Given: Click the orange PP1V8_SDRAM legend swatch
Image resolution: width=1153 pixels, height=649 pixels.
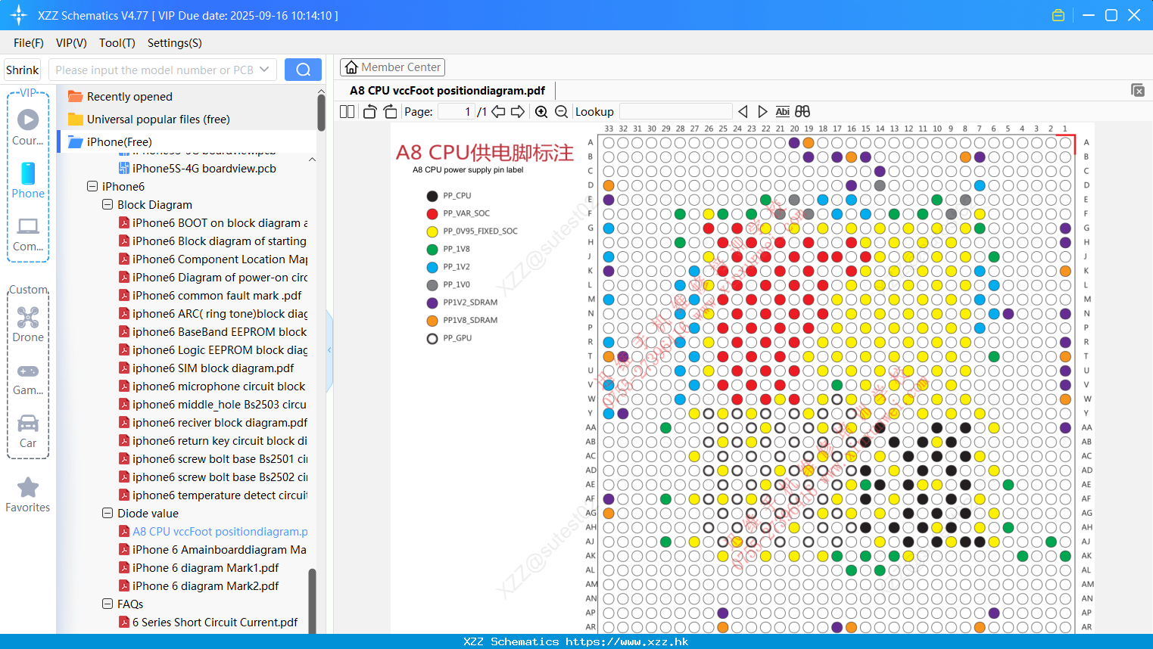Looking at the screenshot, I should click(432, 321).
